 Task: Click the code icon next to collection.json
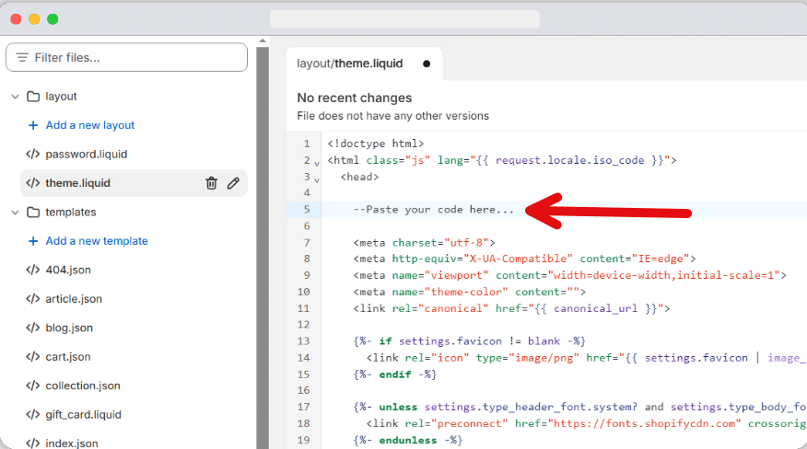pos(33,386)
